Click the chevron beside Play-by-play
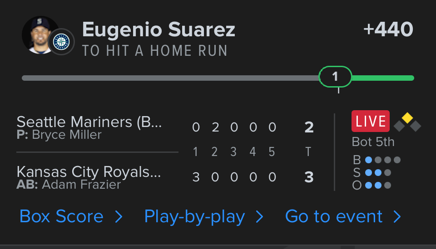The width and height of the screenshot is (436, 249). pyautogui.click(x=260, y=217)
